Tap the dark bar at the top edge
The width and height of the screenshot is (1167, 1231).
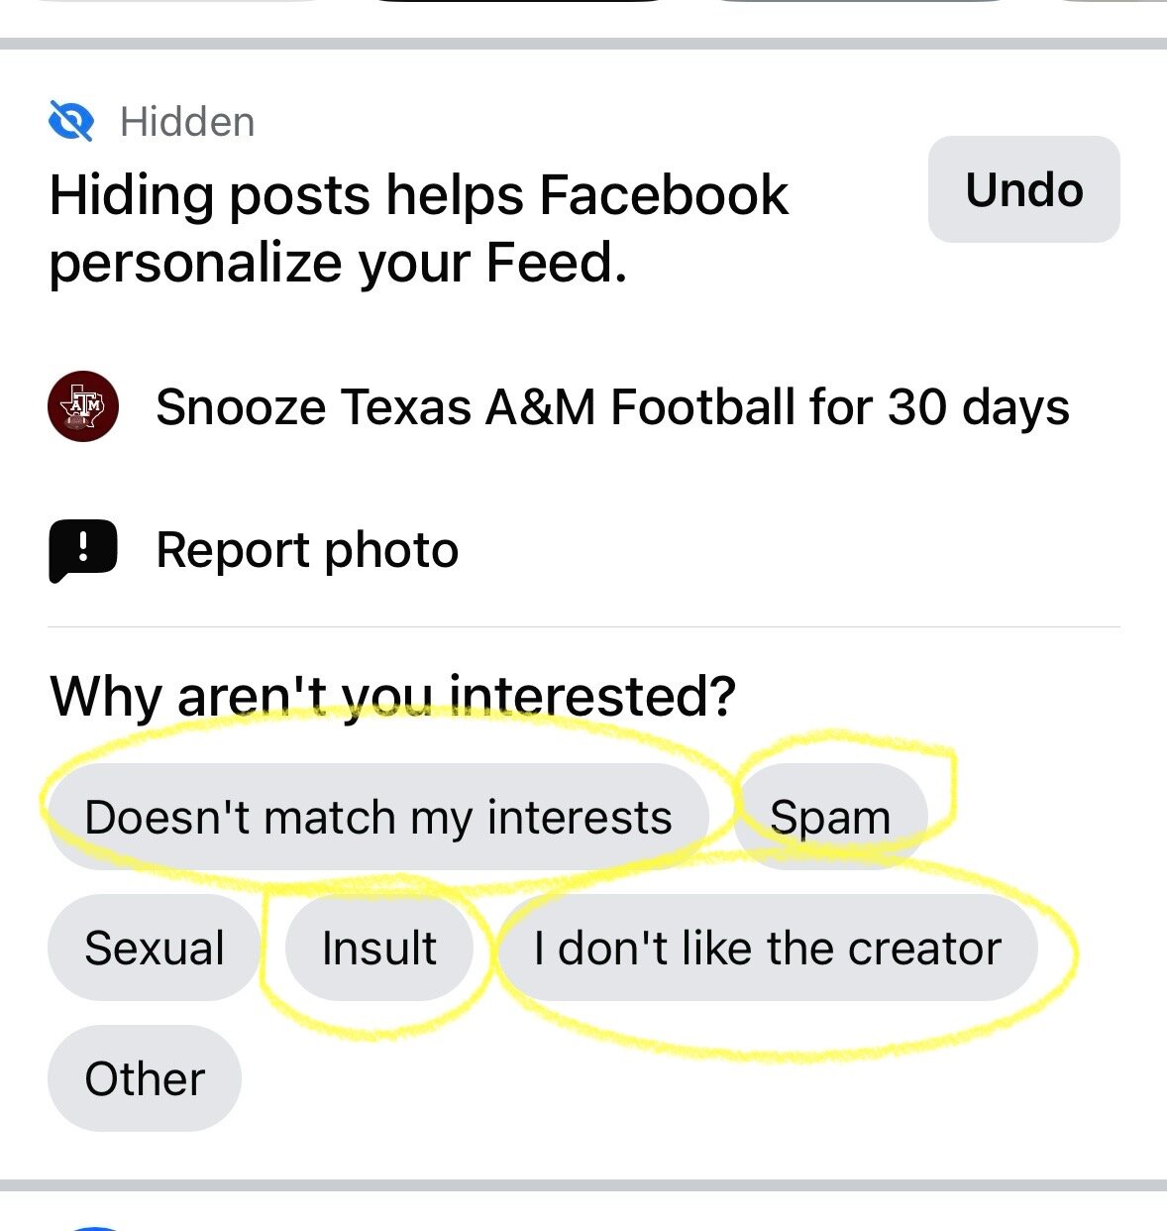tap(520, 2)
